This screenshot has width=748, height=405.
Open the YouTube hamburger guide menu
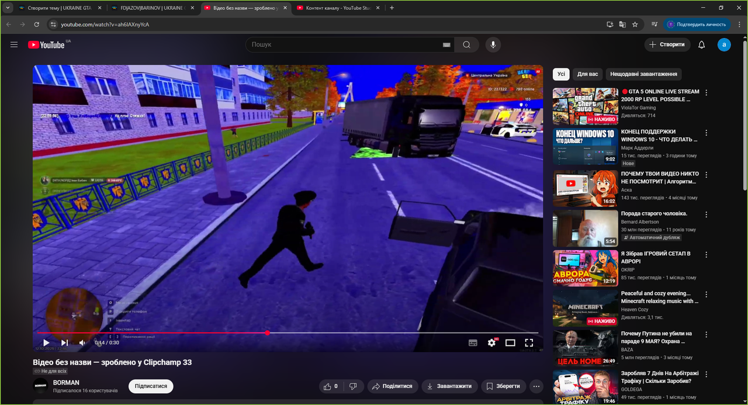(x=14, y=44)
